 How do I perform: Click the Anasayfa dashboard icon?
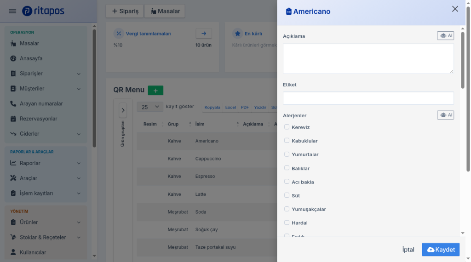point(13,58)
